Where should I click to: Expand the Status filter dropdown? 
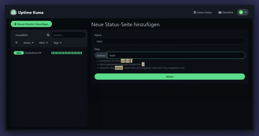point(28,43)
